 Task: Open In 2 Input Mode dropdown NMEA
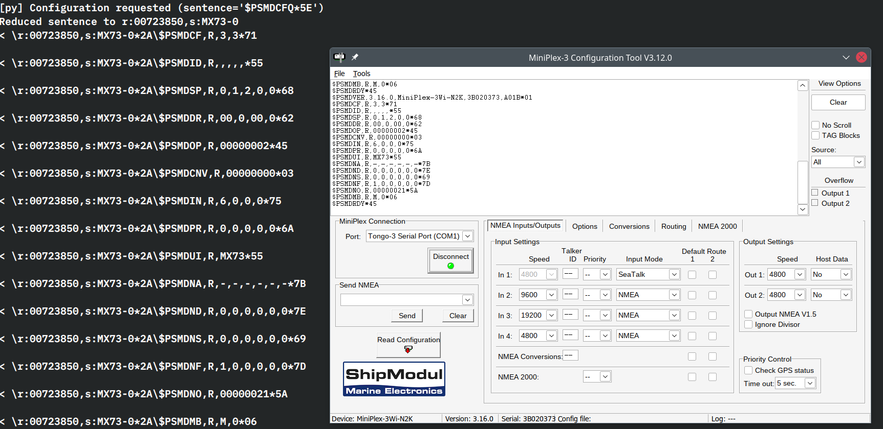point(649,295)
